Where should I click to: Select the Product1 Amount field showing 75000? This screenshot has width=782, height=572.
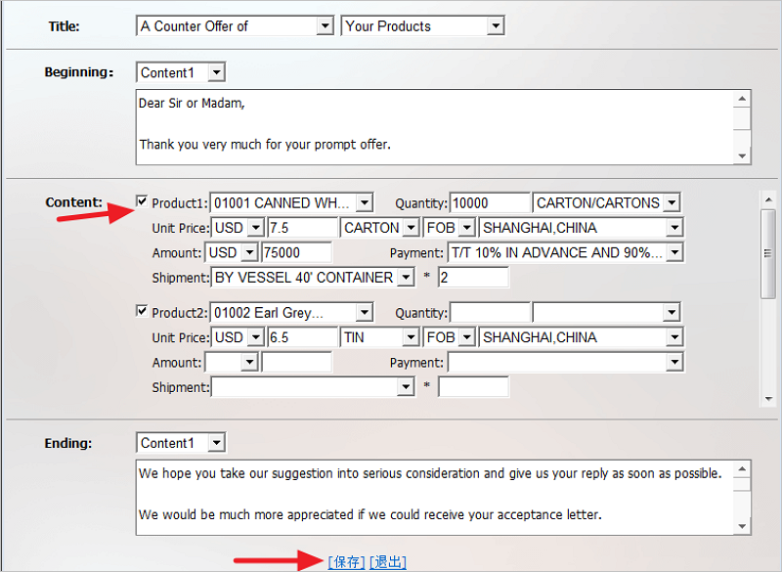click(x=295, y=252)
